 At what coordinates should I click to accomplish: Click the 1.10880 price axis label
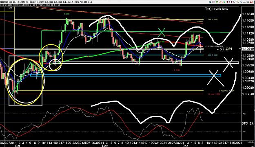point(248,39)
